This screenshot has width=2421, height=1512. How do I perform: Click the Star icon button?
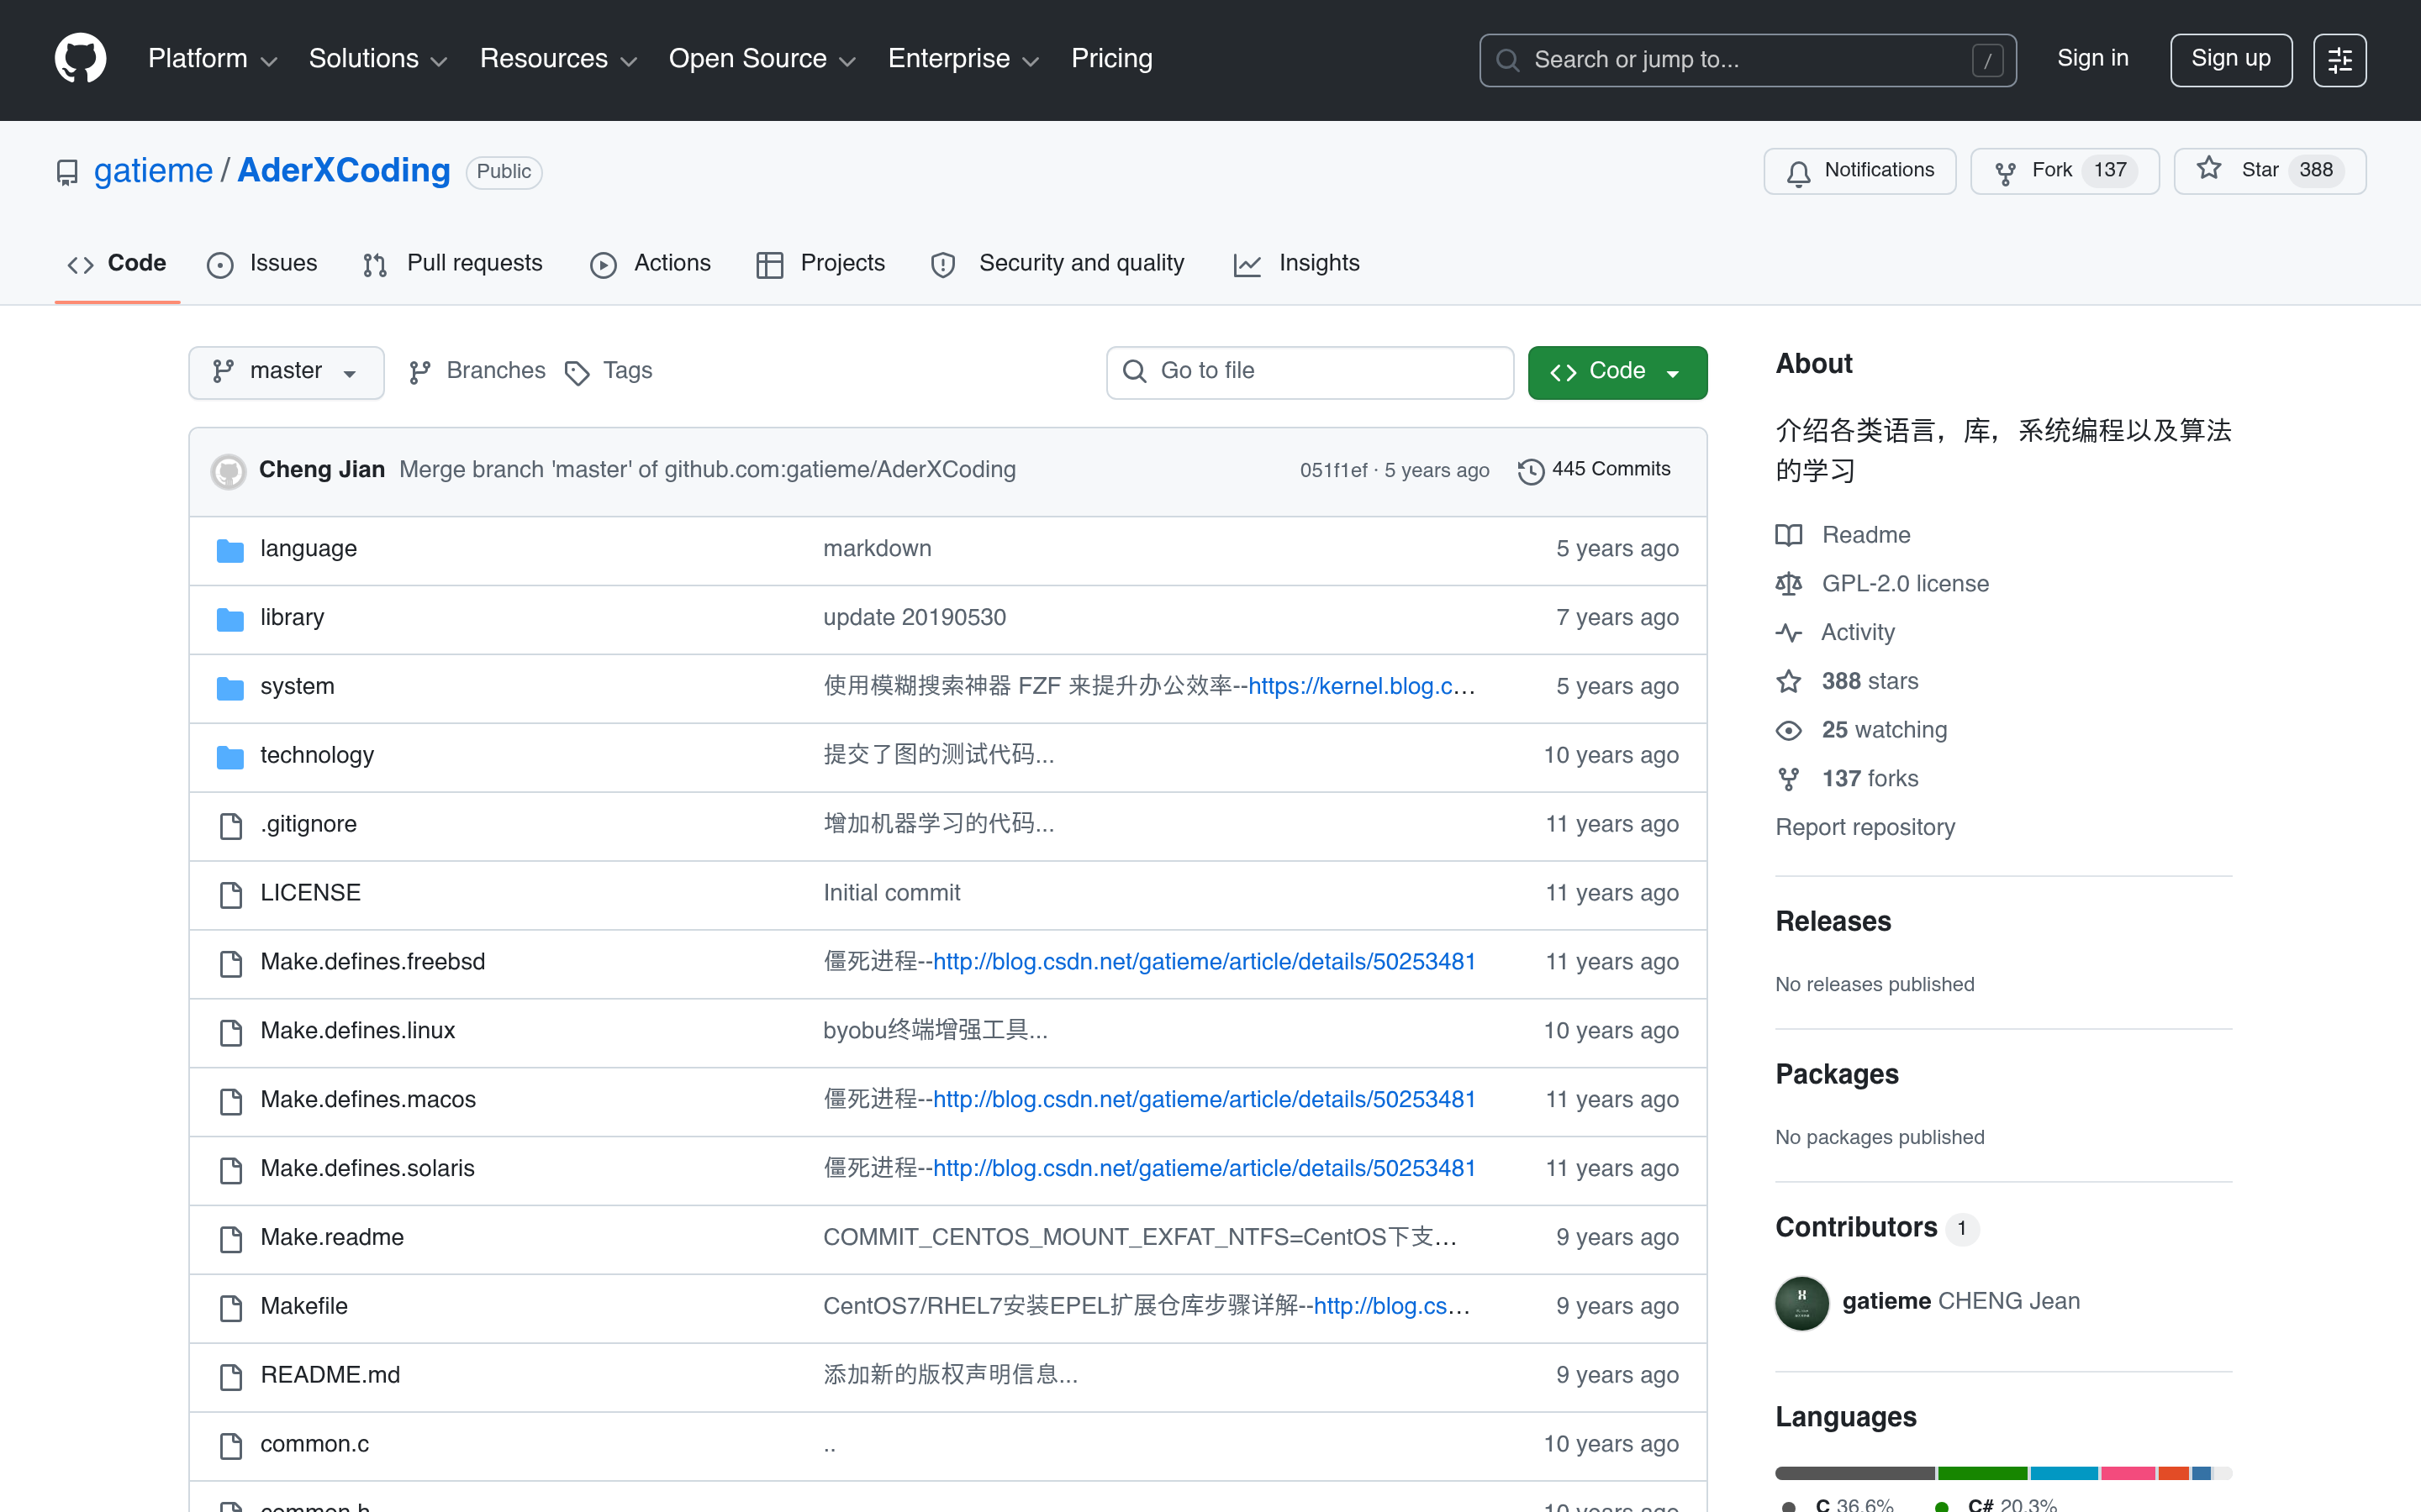(2209, 169)
